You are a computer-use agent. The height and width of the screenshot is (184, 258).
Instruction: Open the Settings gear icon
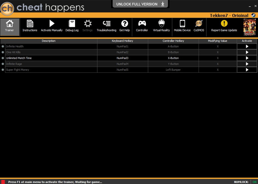[x=88, y=23]
